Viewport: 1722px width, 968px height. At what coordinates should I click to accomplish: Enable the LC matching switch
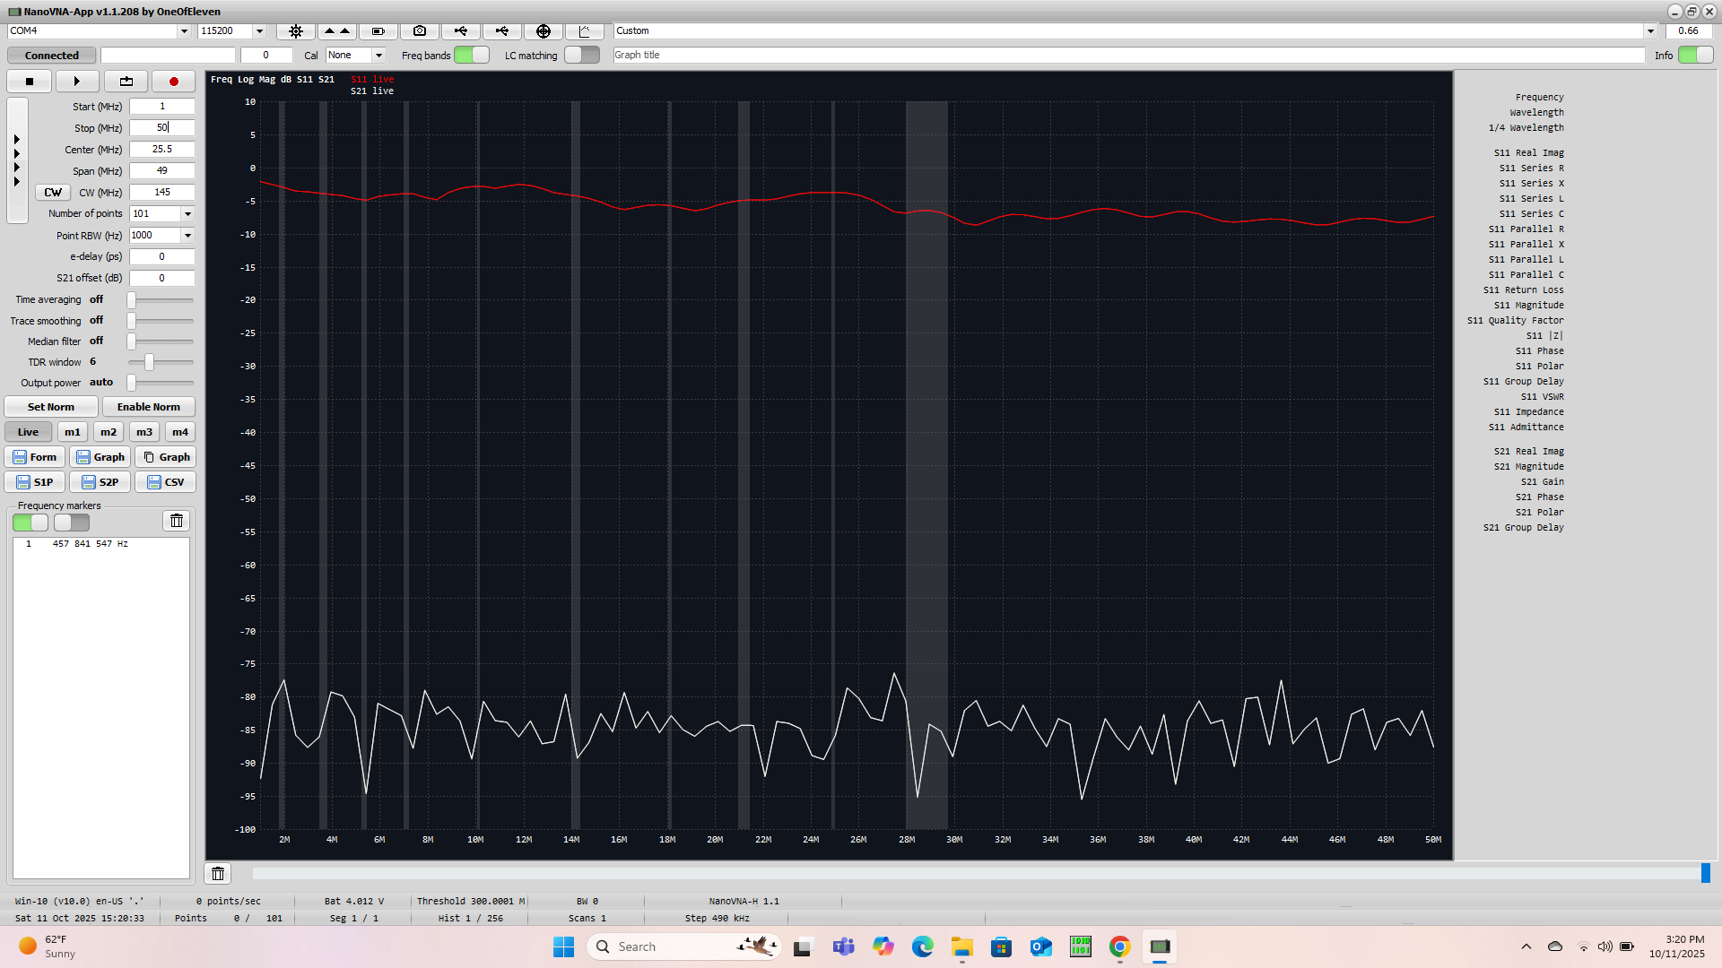tap(582, 56)
